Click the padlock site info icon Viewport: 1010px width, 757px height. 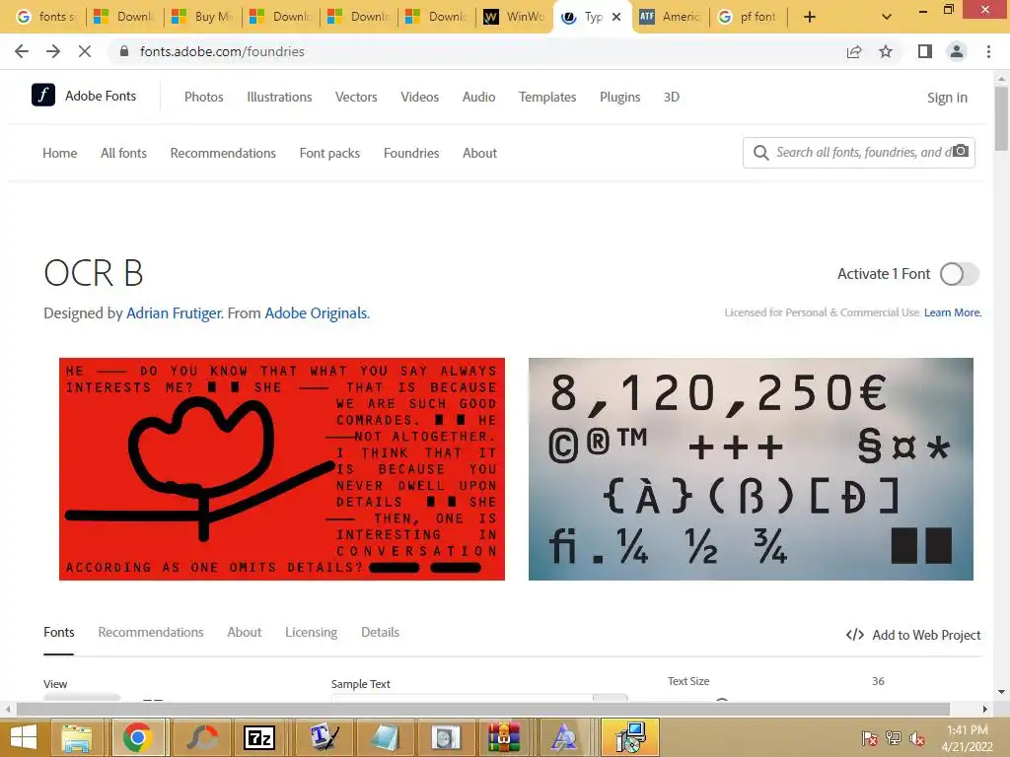tap(124, 51)
